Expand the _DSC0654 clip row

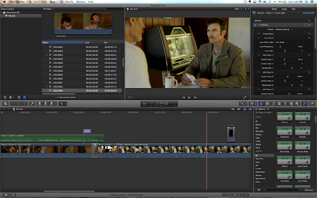click(x=47, y=55)
